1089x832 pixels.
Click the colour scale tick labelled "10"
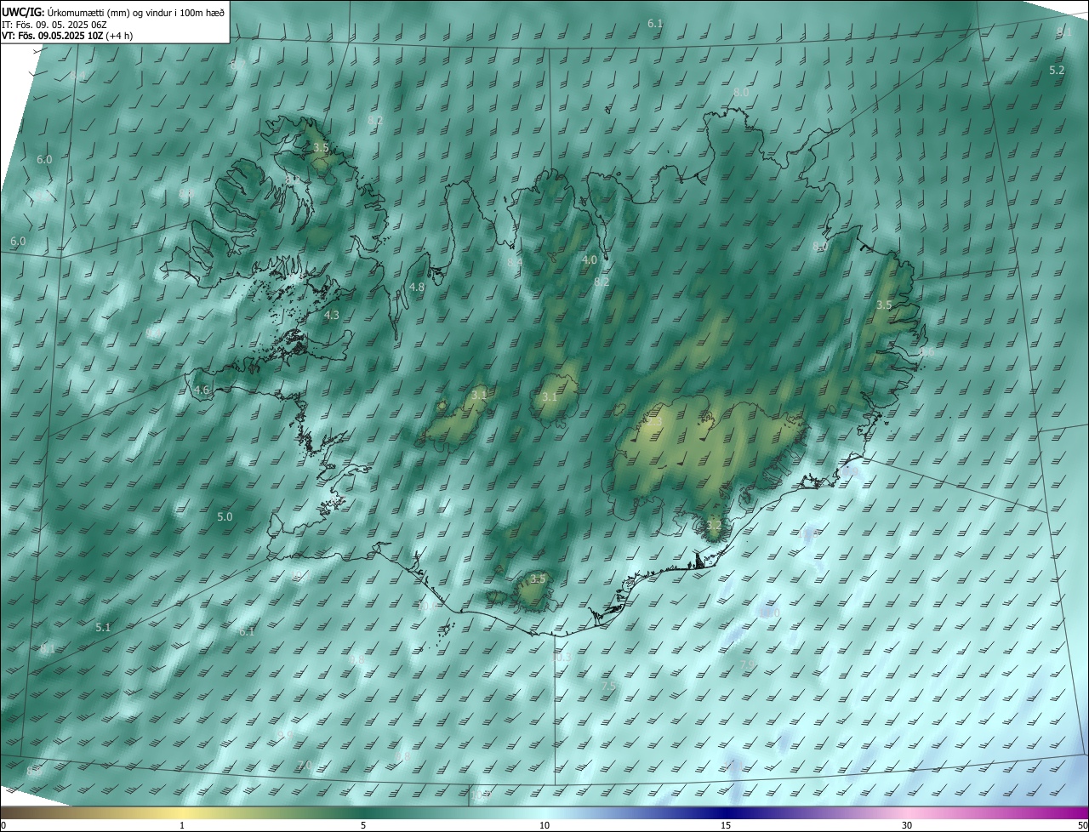point(544,825)
